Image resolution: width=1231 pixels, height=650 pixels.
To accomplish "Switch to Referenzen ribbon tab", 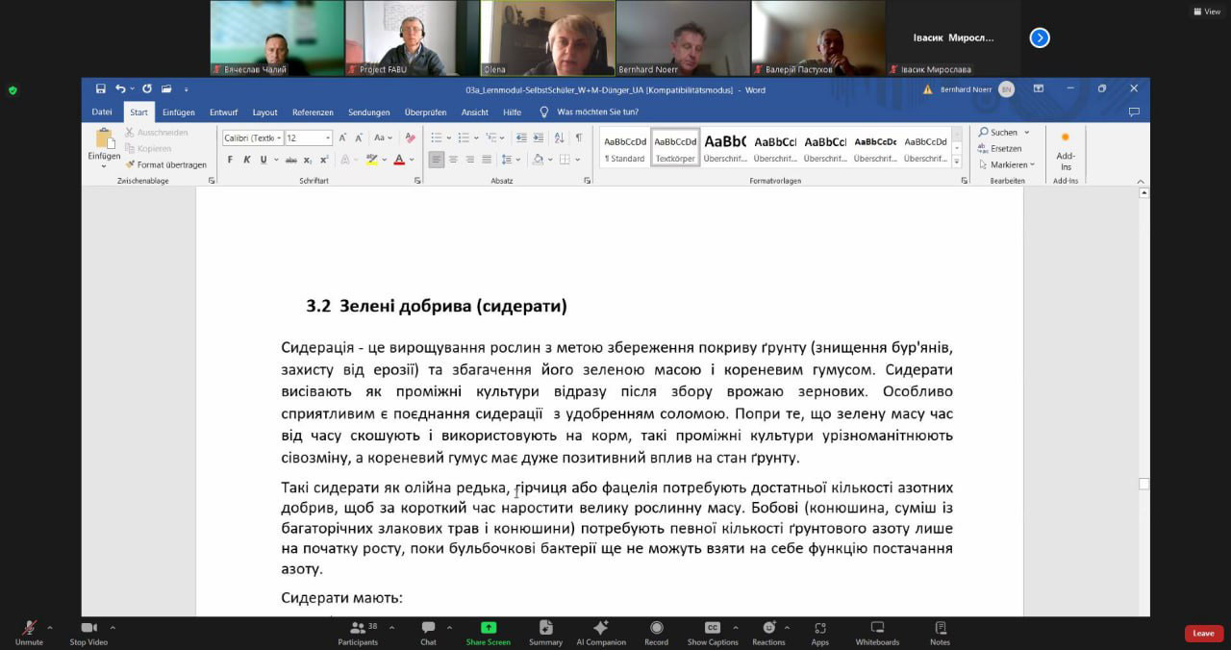I will pyautogui.click(x=313, y=112).
